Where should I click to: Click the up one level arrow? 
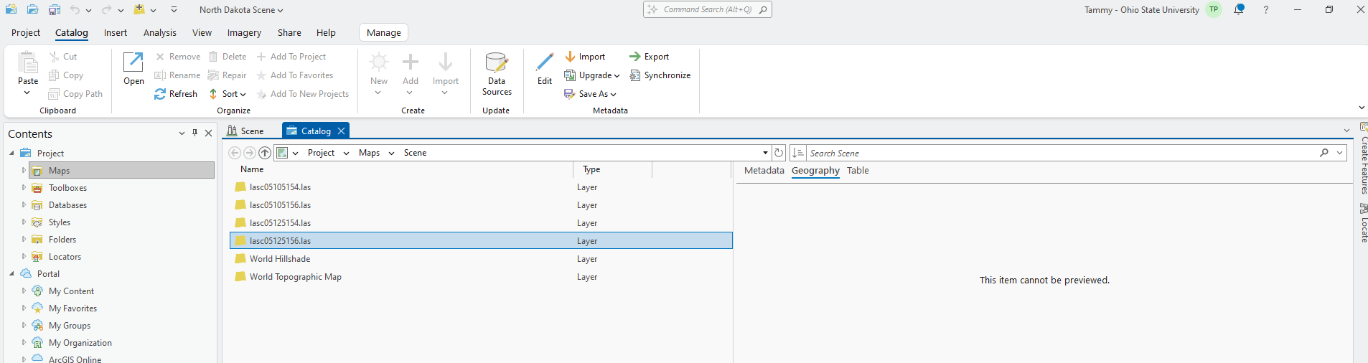[x=265, y=153]
